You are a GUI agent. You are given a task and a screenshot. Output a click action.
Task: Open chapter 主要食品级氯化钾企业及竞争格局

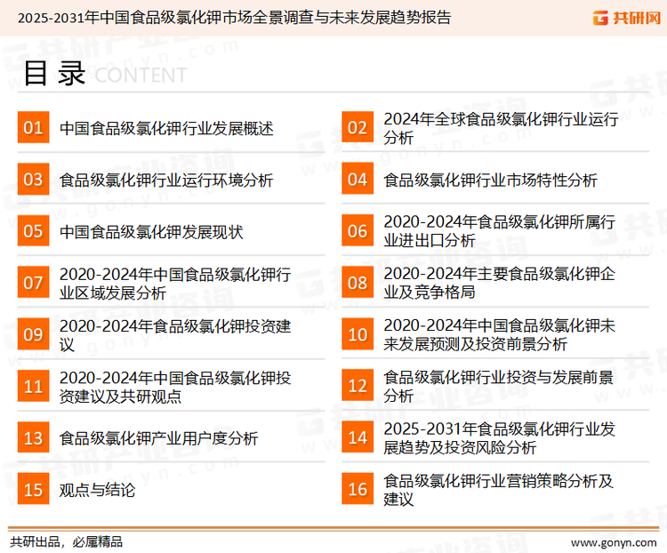pyautogui.click(x=500, y=283)
